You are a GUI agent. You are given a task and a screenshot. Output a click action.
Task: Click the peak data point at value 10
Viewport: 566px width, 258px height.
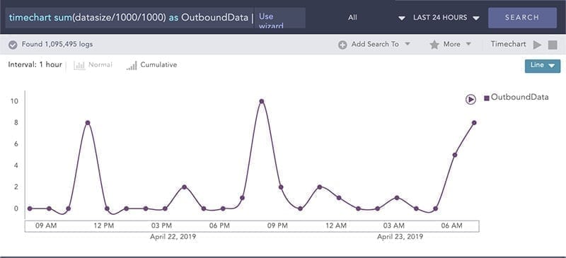point(262,101)
